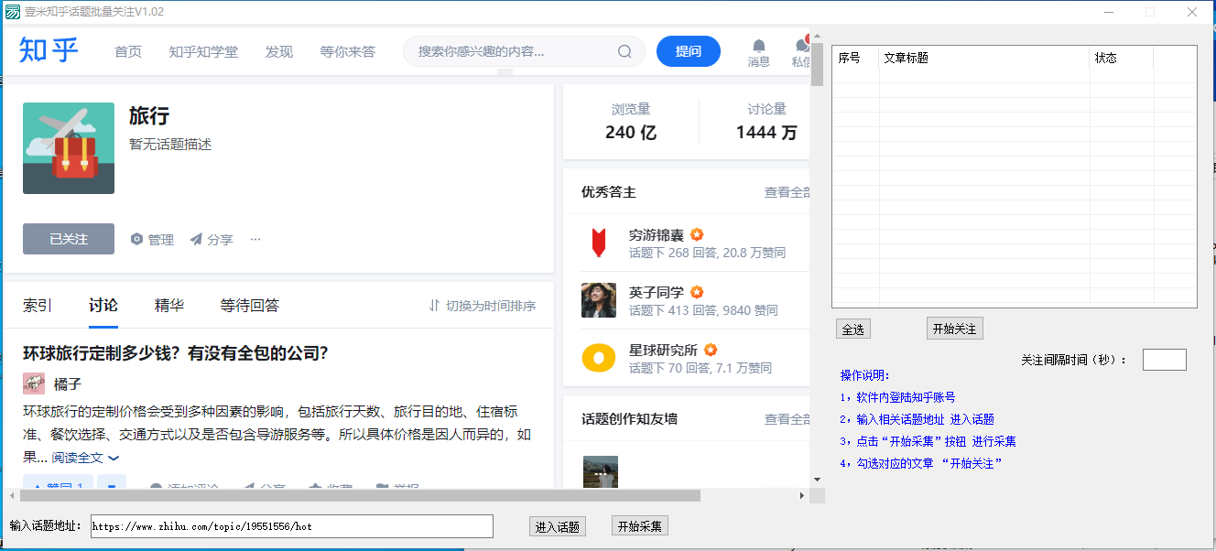Click the 知乎 logo
The height and width of the screenshot is (551, 1216).
tap(49, 50)
